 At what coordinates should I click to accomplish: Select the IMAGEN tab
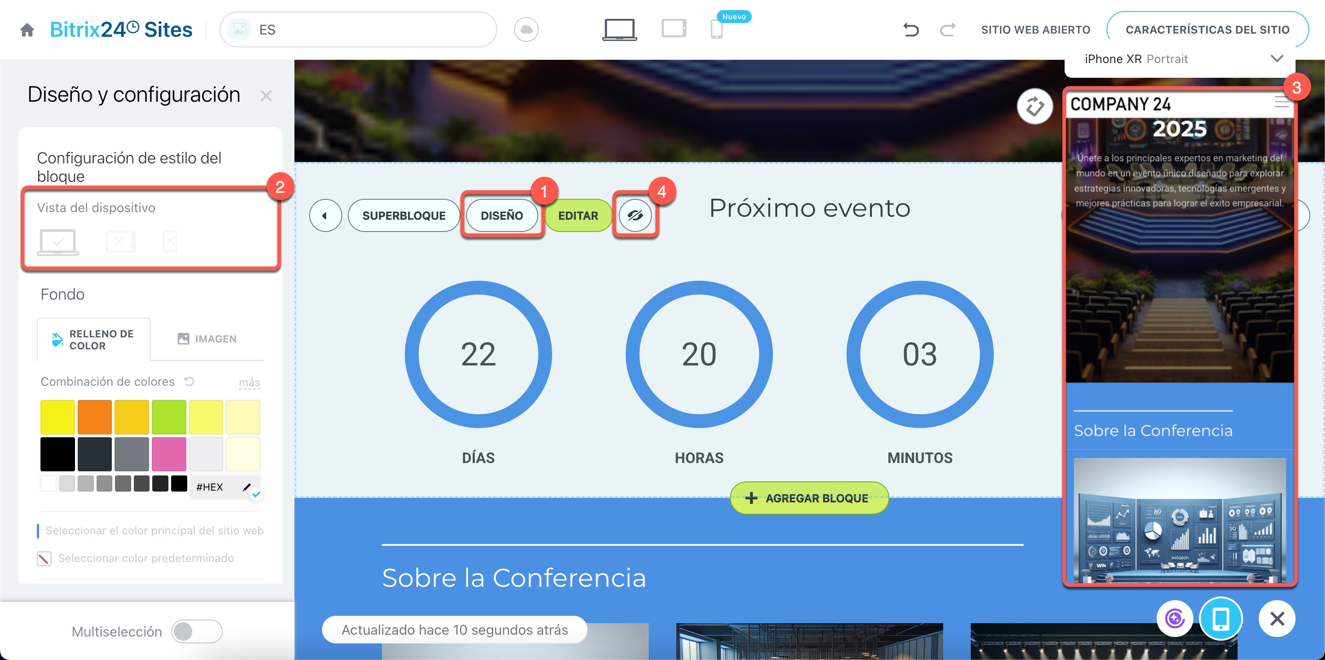tap(207, 339)
